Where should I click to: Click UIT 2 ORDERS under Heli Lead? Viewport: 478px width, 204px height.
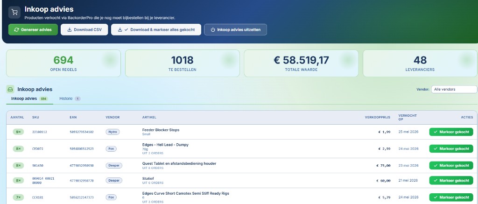(x=153, y=153)
